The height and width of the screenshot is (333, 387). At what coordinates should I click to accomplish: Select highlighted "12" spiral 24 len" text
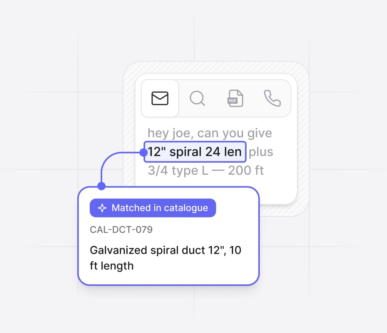click(195, 152)
